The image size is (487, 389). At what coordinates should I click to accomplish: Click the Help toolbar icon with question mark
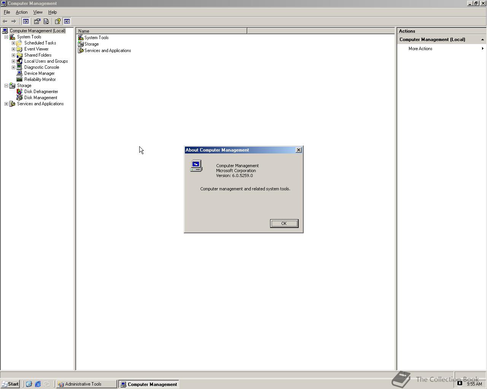[x=58, y=21]
